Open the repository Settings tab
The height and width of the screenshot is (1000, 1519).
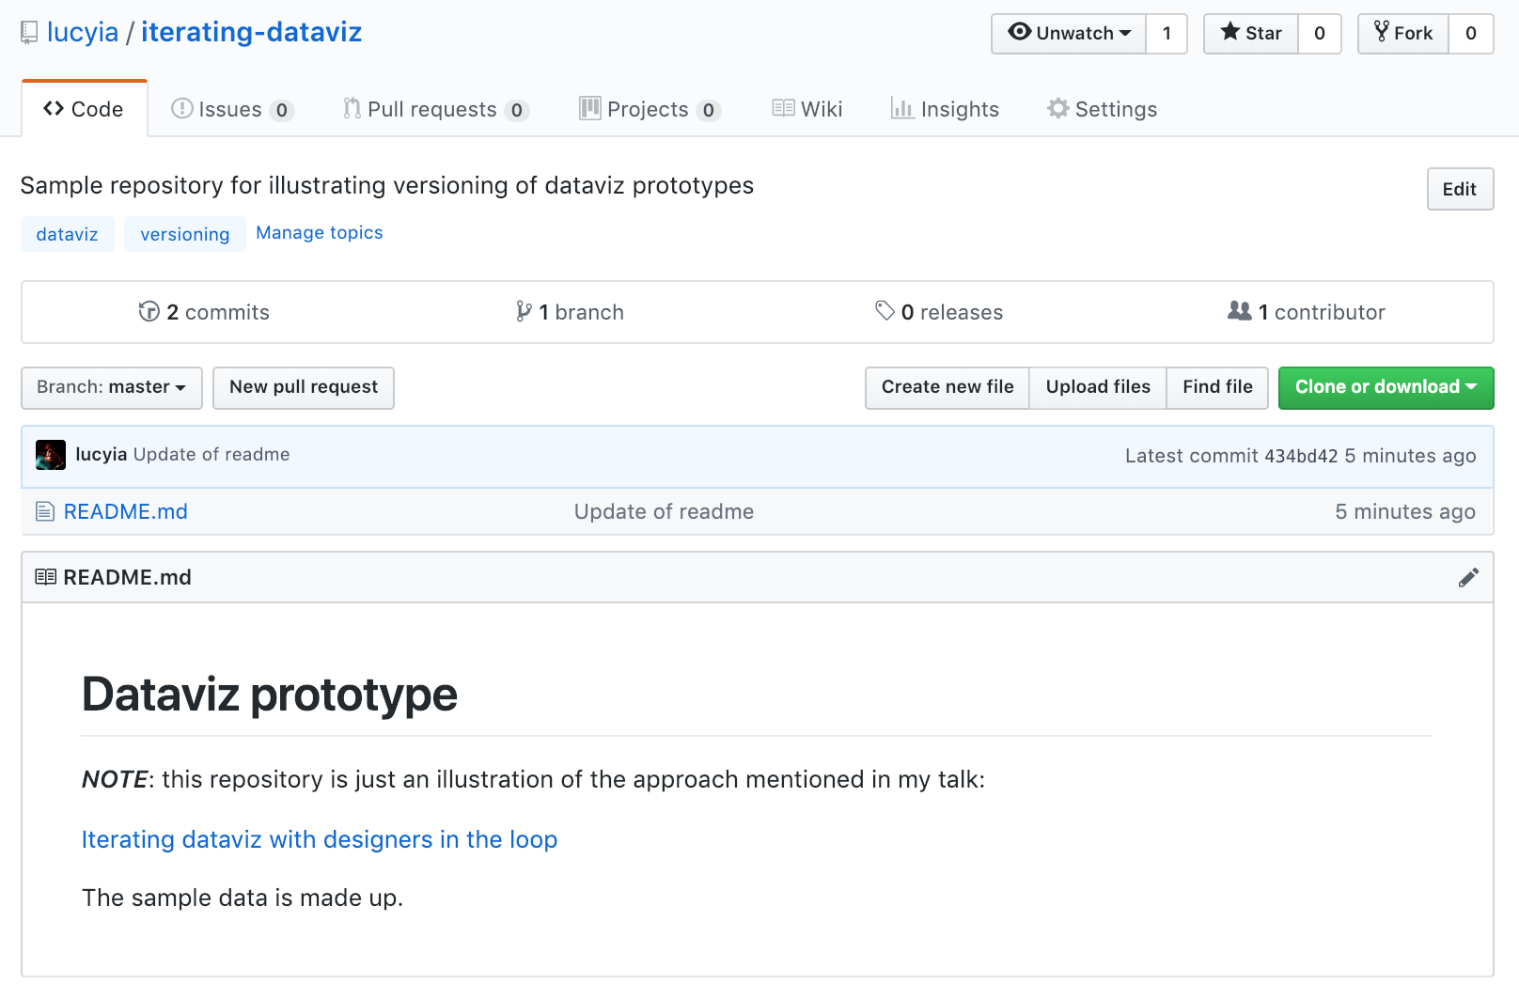click(1102, 110)
